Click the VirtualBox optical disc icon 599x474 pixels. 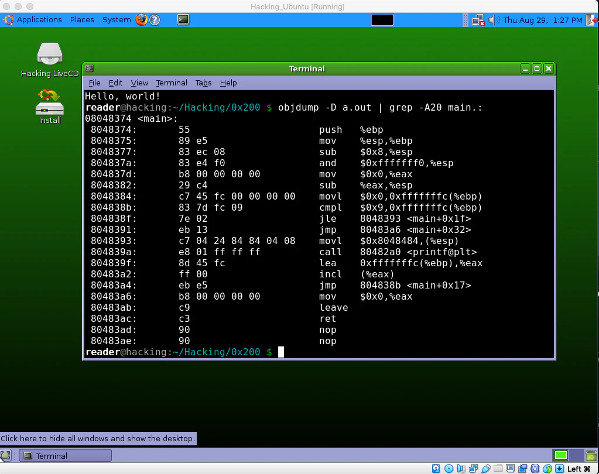click(x=449, y=468)
